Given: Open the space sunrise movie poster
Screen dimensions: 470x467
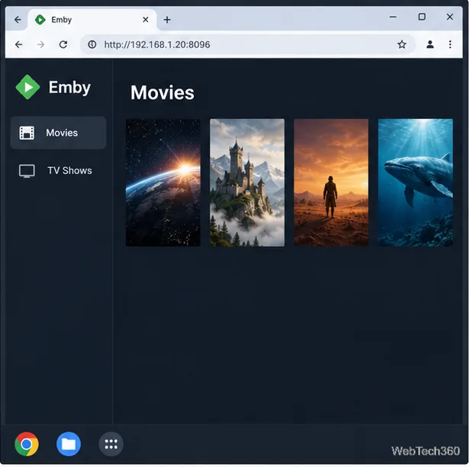Looking at the screenshot, I should [x=163, y=182].
